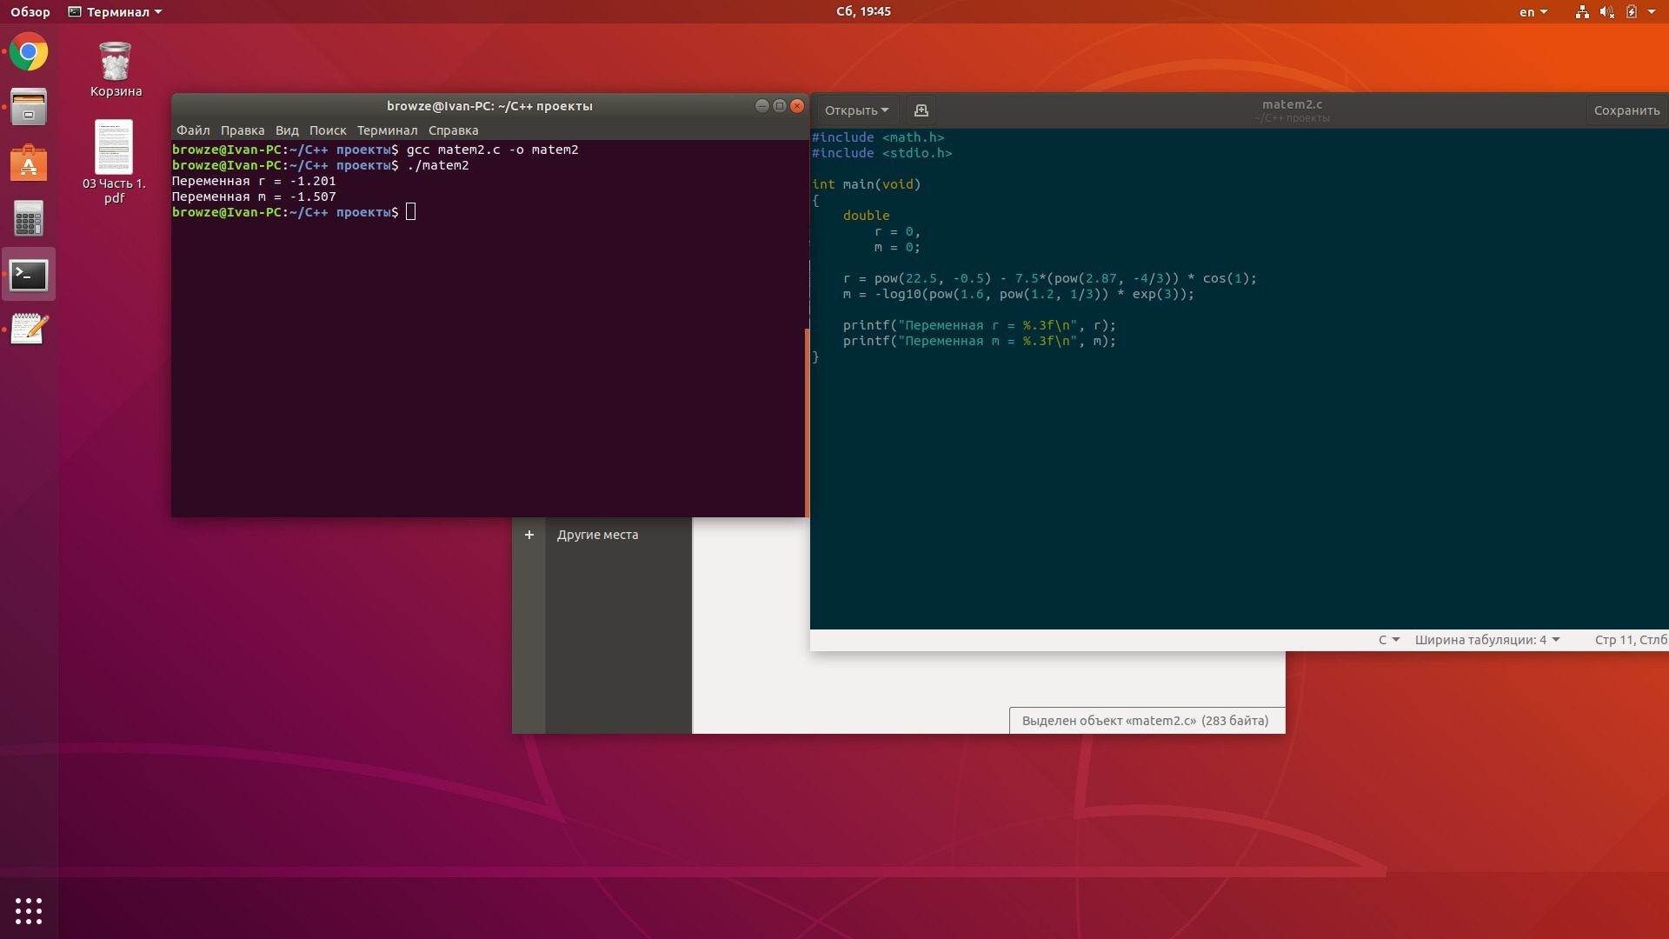The image size is (1669, 939).
Task: Expand the Открыть dropdown in gedit
Action: [856, 110]
